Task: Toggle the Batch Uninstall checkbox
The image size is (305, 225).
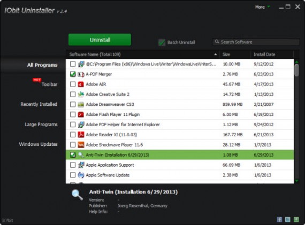Action: (x=162, y=42)
